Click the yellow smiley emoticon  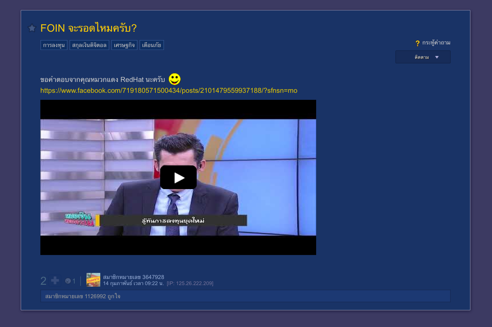point(175,79)
